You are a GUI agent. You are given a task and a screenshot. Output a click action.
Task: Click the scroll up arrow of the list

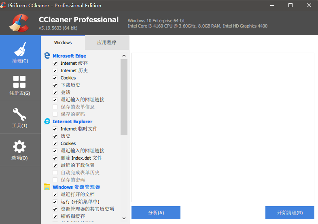click(x=124, y=55)
